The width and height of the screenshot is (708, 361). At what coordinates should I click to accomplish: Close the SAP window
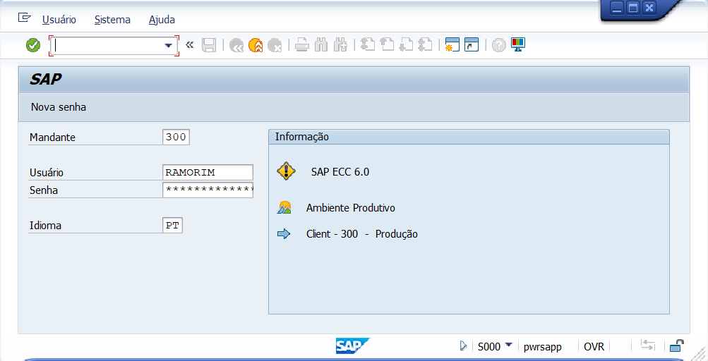point(649,8)
